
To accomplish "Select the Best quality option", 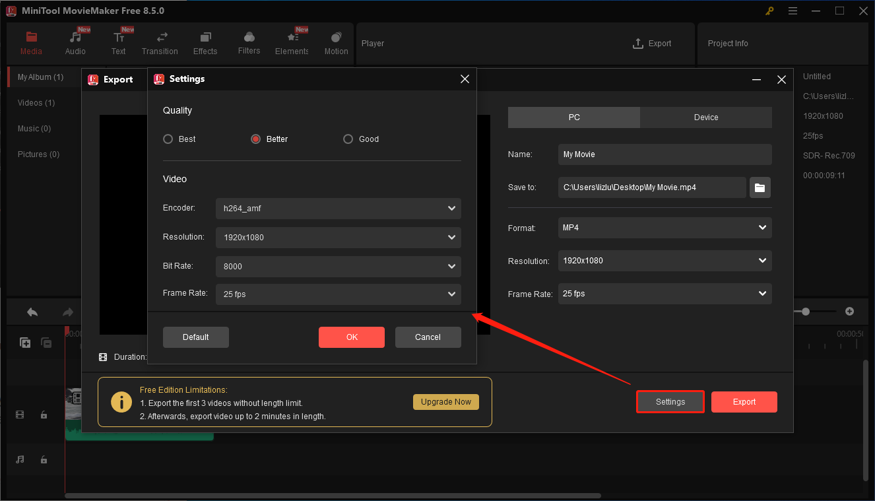I will [168, 139].
